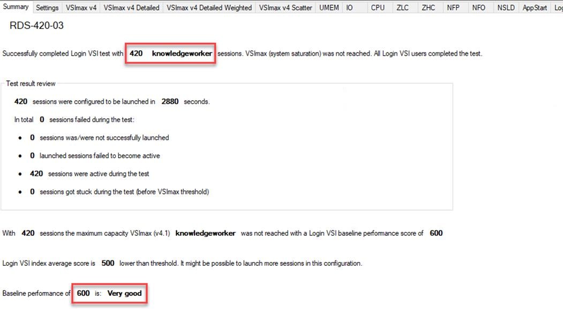
Task: Open the Settings tab
Action: point(47,8)
